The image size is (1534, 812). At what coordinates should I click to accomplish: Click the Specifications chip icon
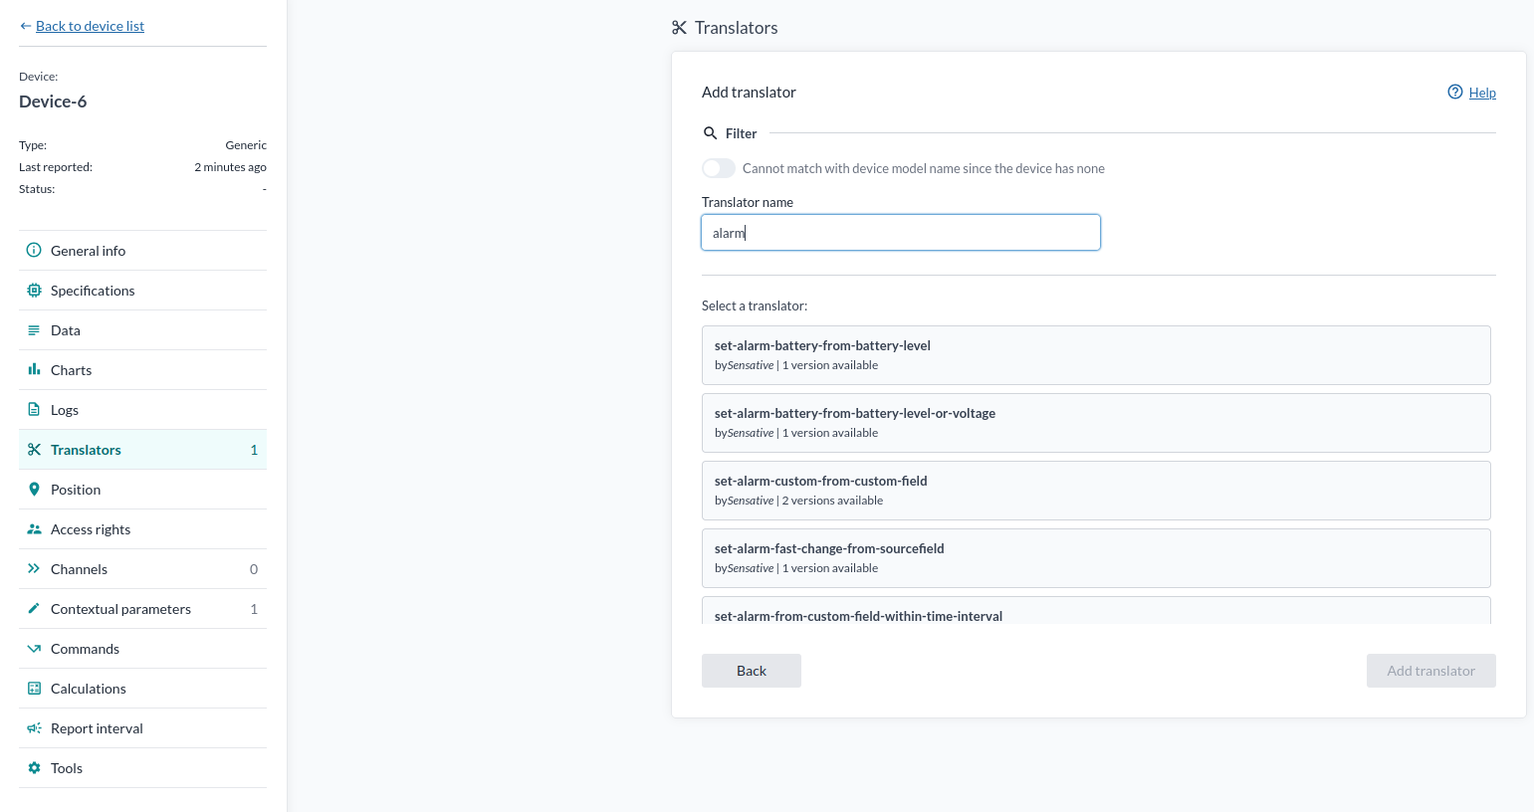34,291
